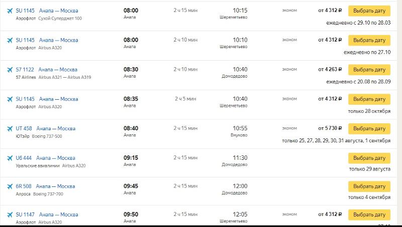Click Выбрать дату for SU 1147 flight
The width and height of the screenshot is (402, 227).
369,215
